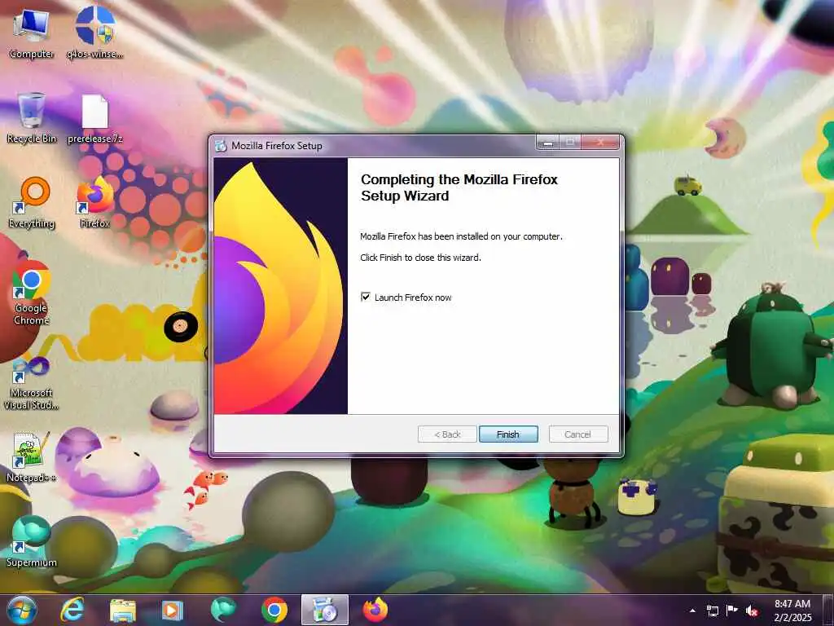Click the 'Mozilla Firefox has been installed' text

click(x=461, y=236)
